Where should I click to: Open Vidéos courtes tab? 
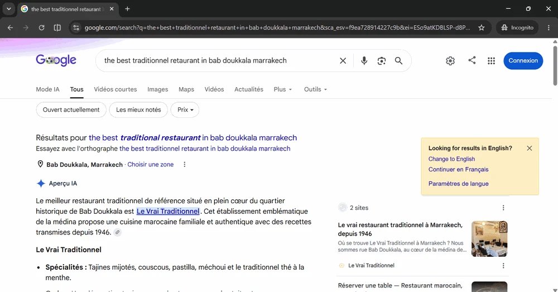click(116, 89)
